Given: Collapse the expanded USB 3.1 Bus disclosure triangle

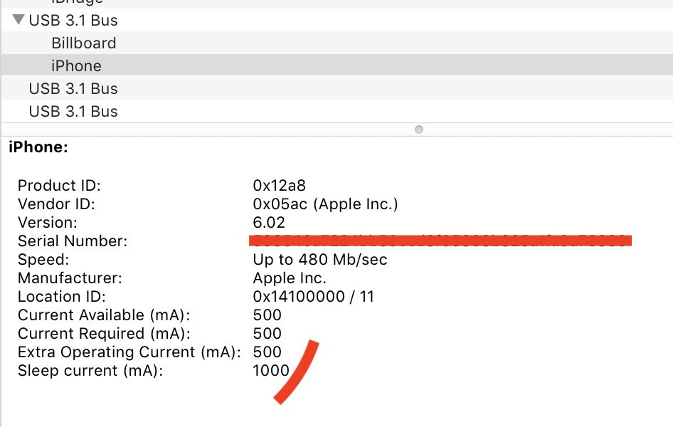Looking at the screenshot, I should (x=17, y=21).
